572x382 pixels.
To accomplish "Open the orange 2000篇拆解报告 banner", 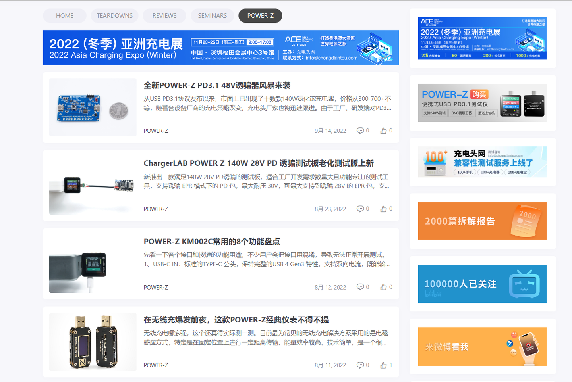I will pyautogui.click(x=483, y=221).
